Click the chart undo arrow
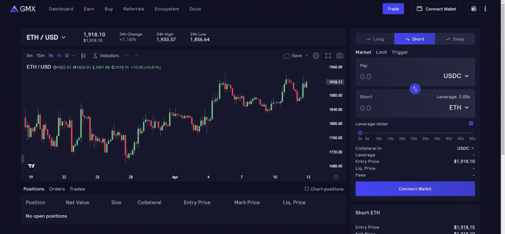The width and height of the screenshot is (505, 234). pyautogui.click(x=128, y=56)
